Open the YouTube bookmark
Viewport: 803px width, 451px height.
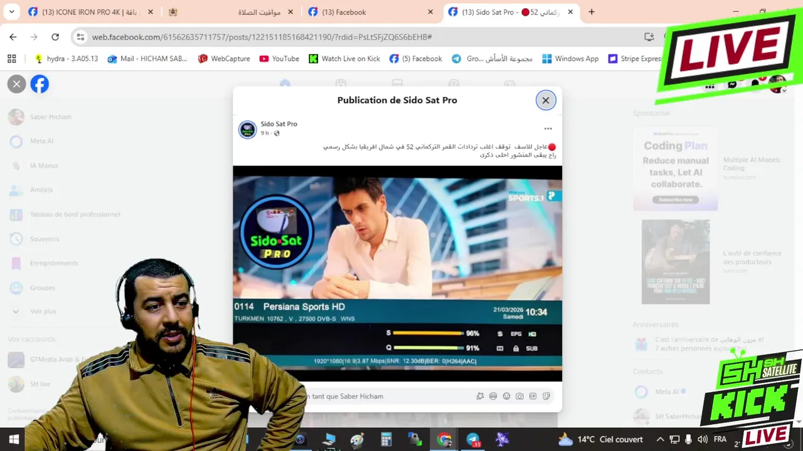point(279,58)
